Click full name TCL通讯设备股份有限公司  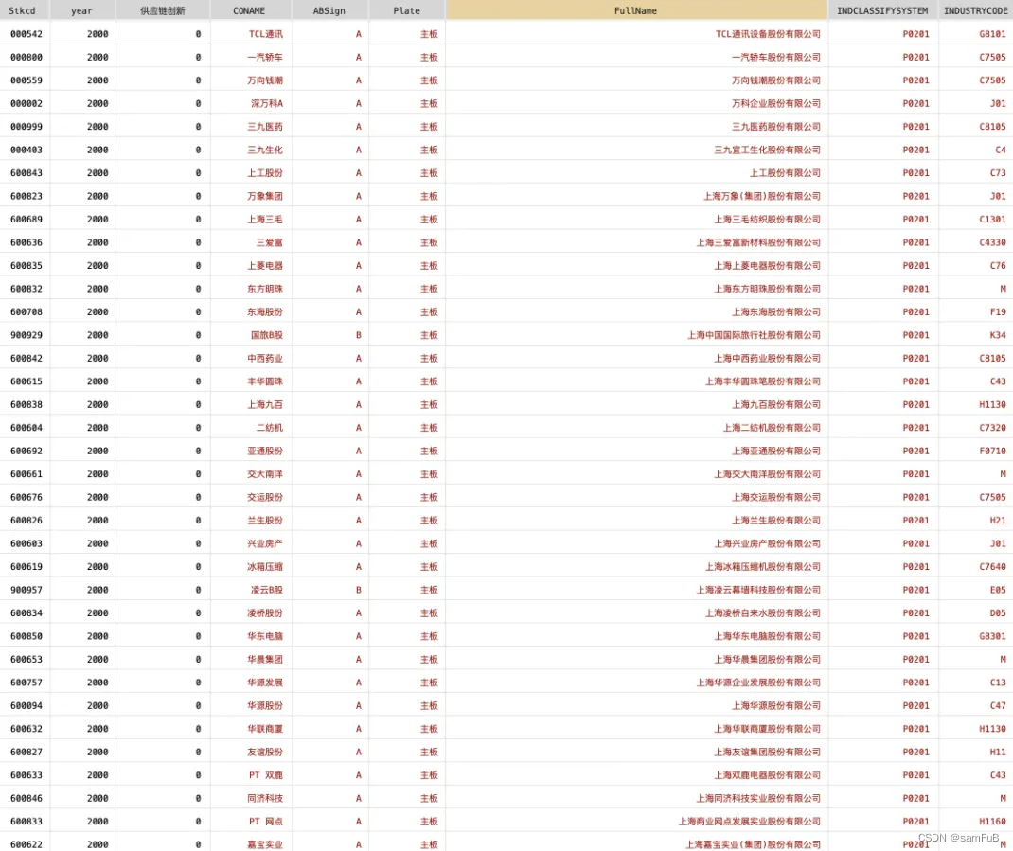pyautogui.click(x=768, y=33)
